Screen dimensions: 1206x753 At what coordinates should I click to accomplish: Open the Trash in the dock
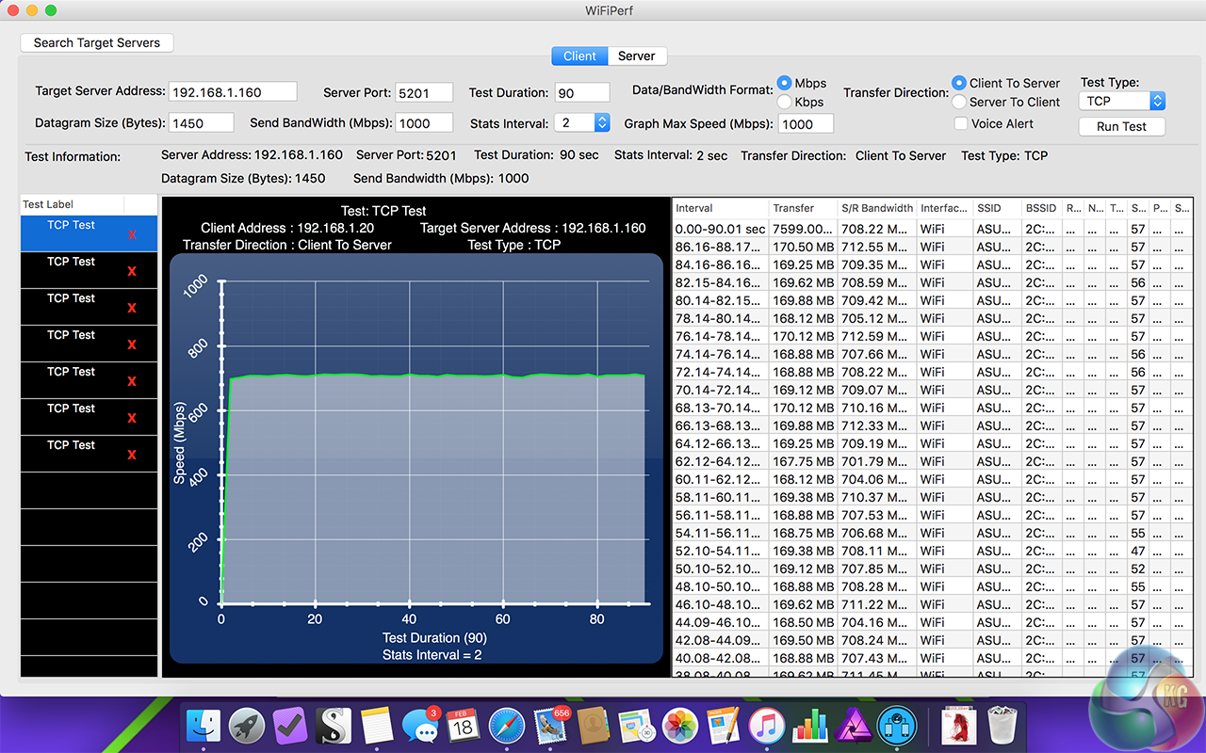click(1002, 726)
